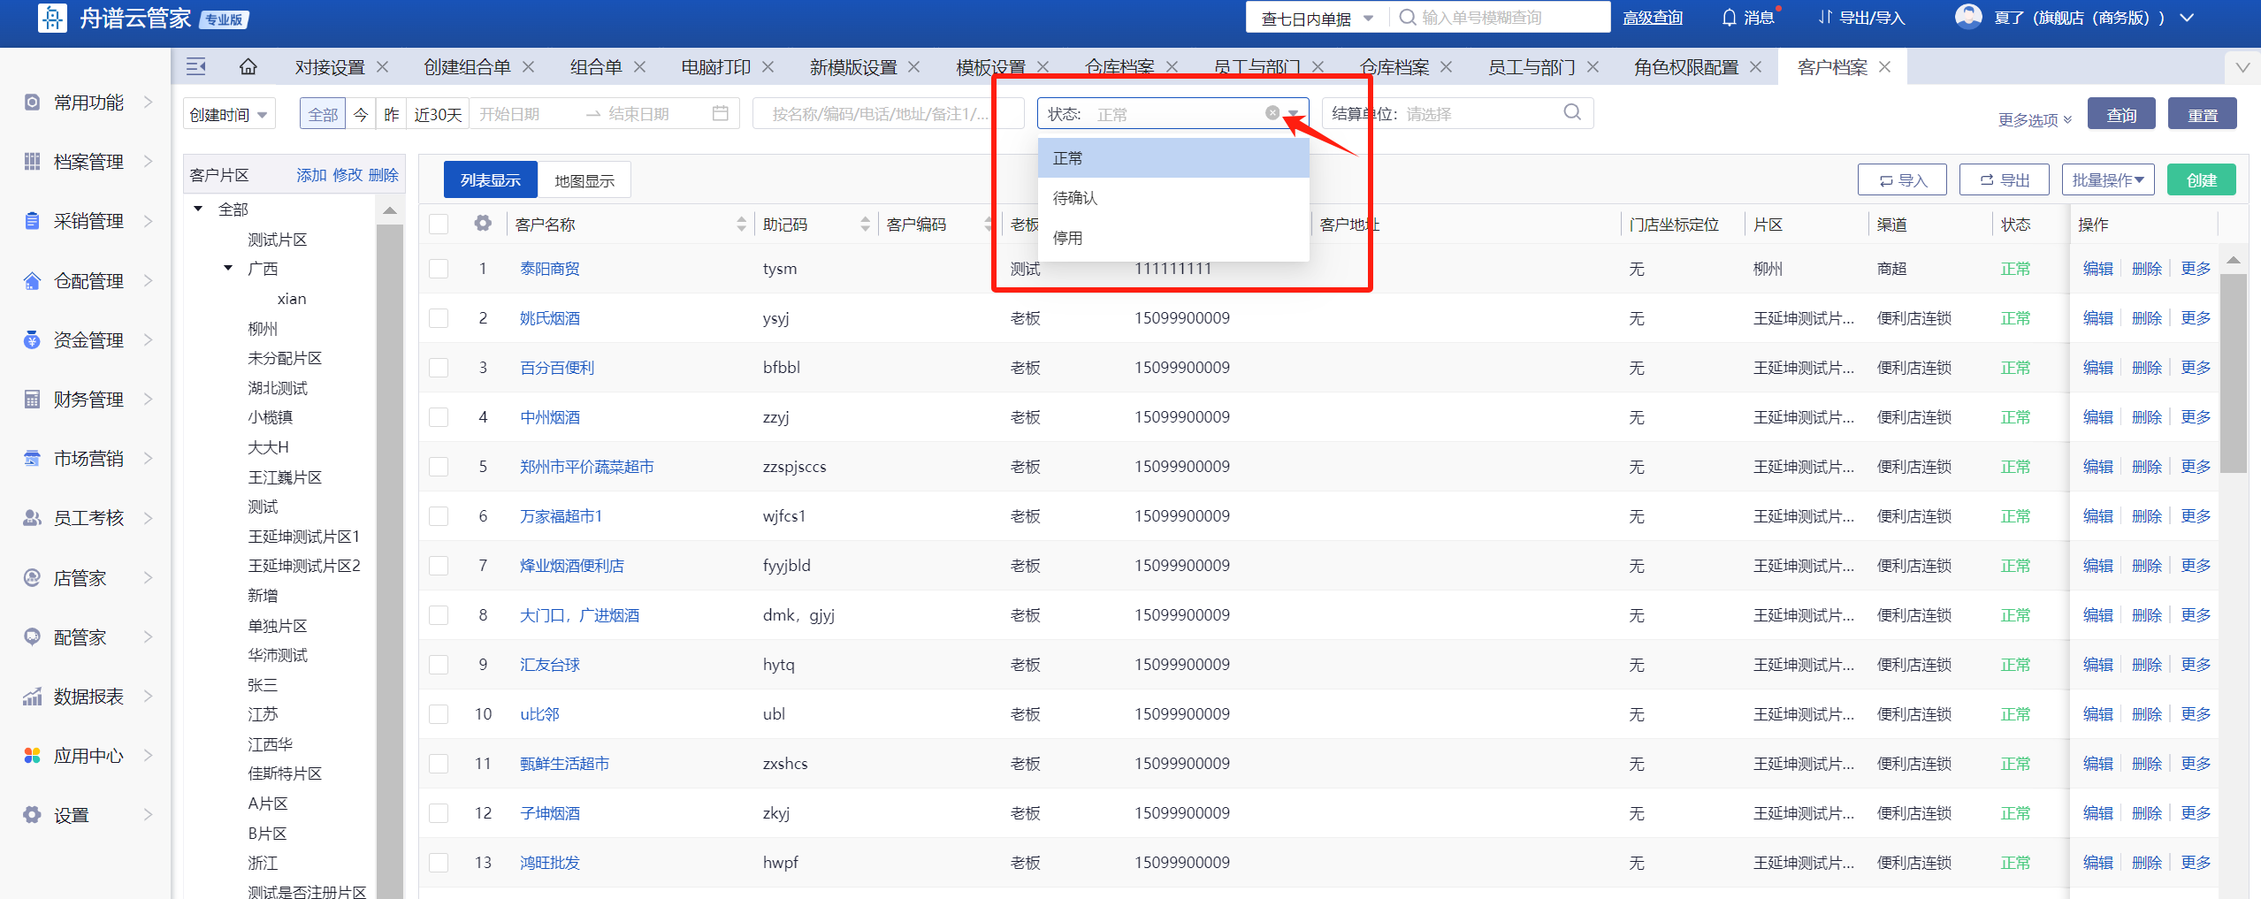Select the checkbox for row 百分百便利
Screen dimensions: 2261x899
click(x=439, y=368)
